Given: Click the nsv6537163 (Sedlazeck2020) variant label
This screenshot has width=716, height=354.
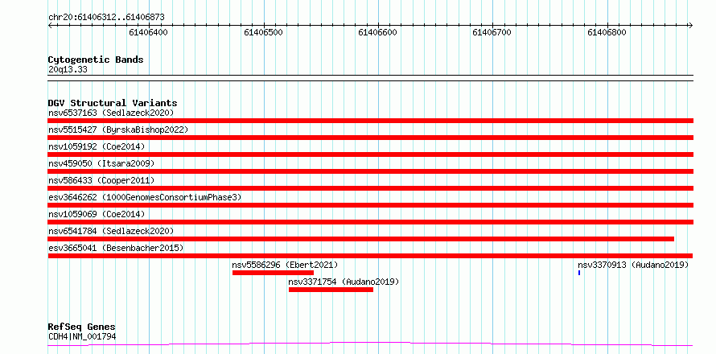Looking at the screenshot, I should pyautogui.click(x=111, y=113).
